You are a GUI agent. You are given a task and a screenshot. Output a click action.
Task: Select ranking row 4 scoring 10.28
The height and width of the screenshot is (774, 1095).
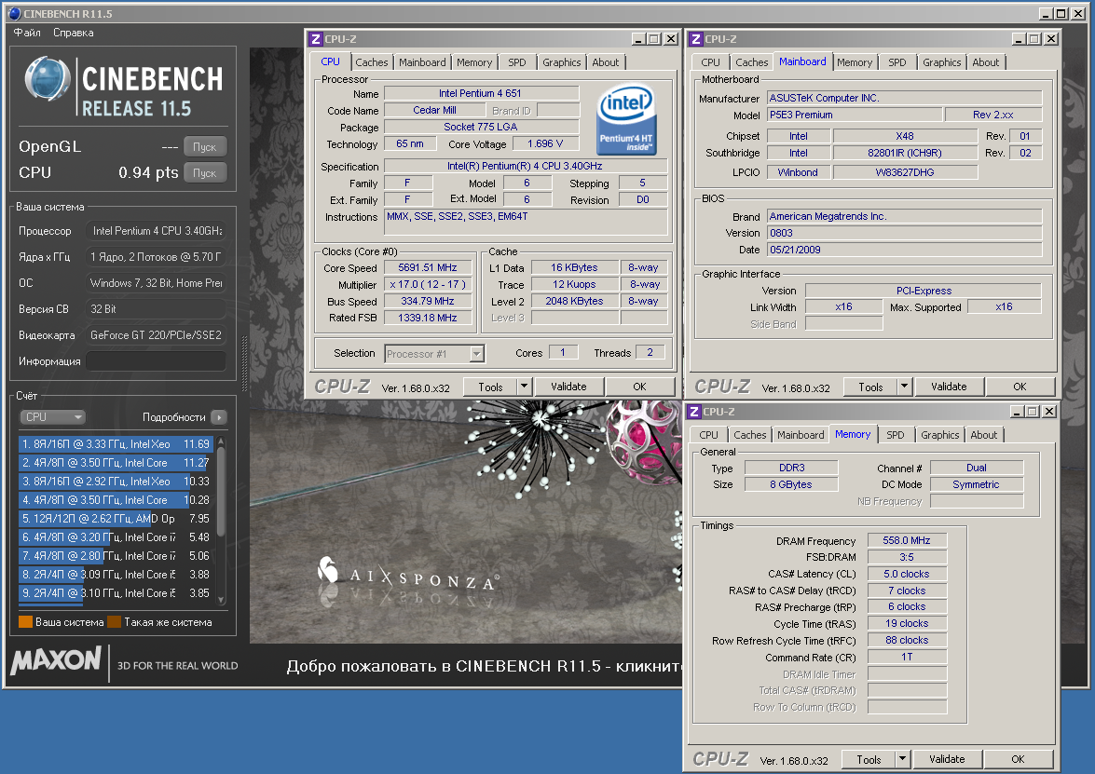[x=116, y=500]
